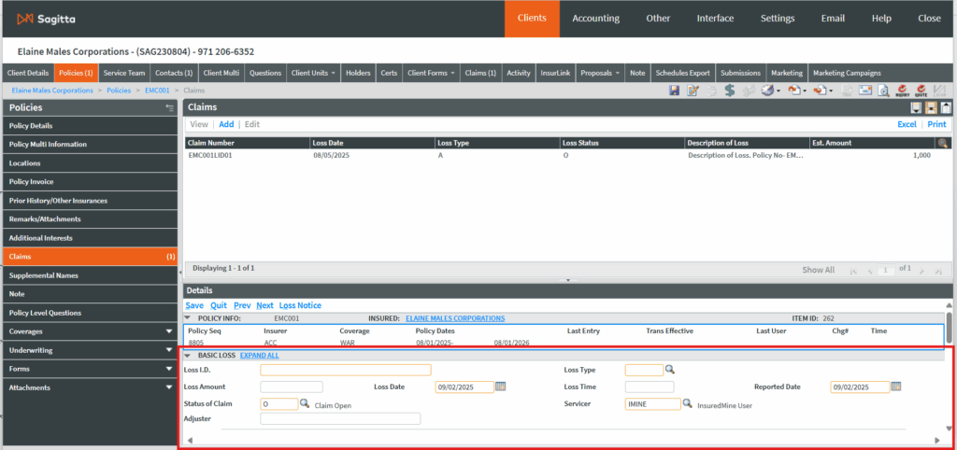Open Status of Claim lookup icon
Viewport: 957px width, 450px height.
pos(305,404)
